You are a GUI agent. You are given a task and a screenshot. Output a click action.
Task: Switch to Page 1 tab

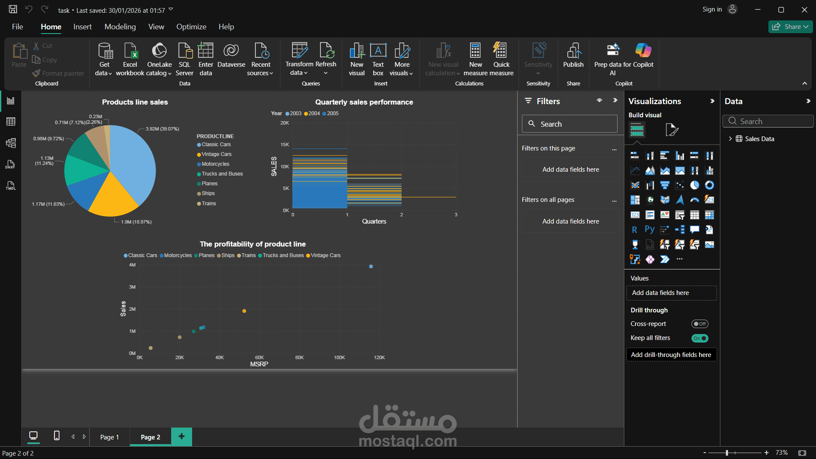coord(109,437)
